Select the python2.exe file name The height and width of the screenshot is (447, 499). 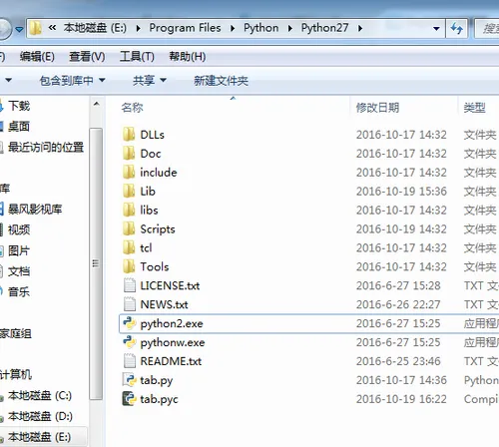172,323
